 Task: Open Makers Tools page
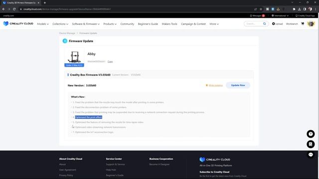tap(169, 24)
